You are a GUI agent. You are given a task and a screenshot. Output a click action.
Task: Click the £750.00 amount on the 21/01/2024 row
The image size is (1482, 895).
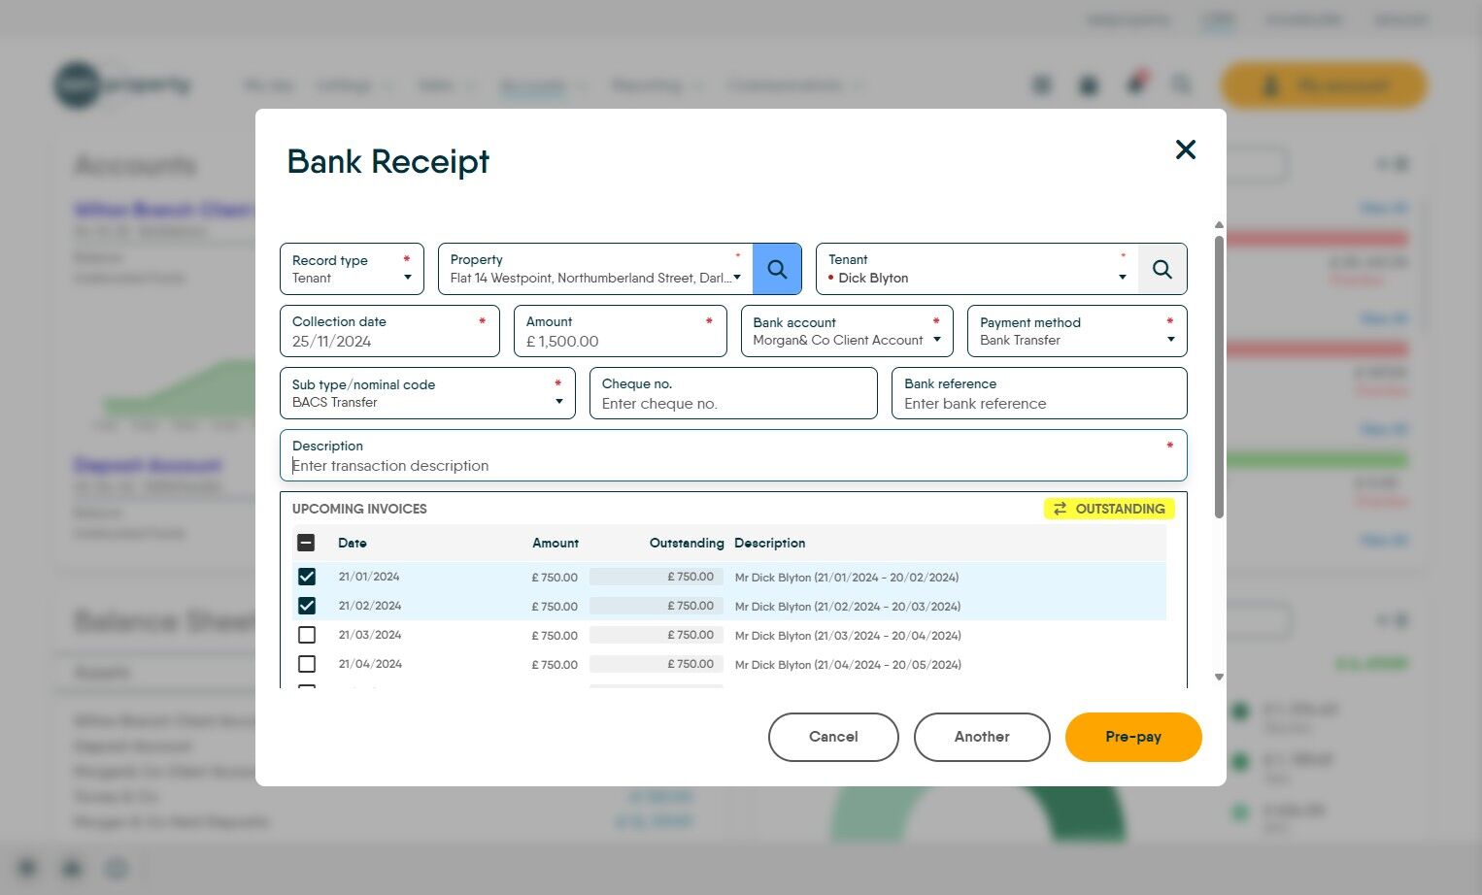click(x=555, y=578)
